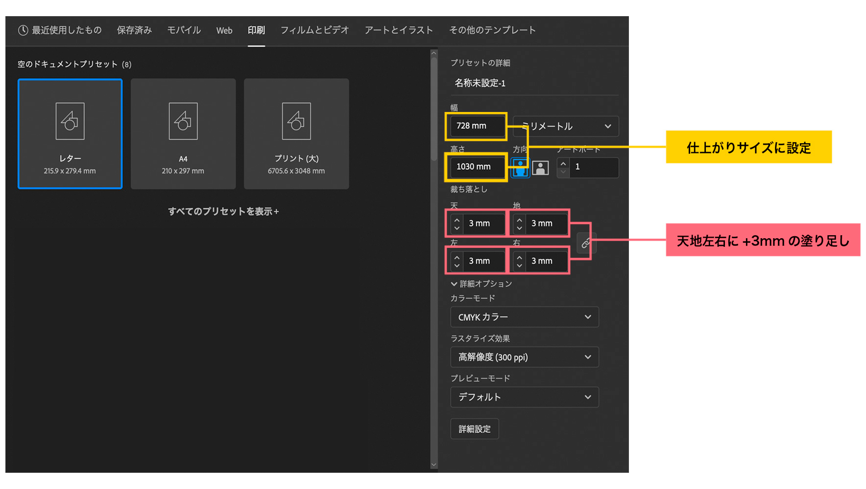Open the ミリメートル units dropdown
The width and height of the screenshot is (866, 489).
click(566, 126)
